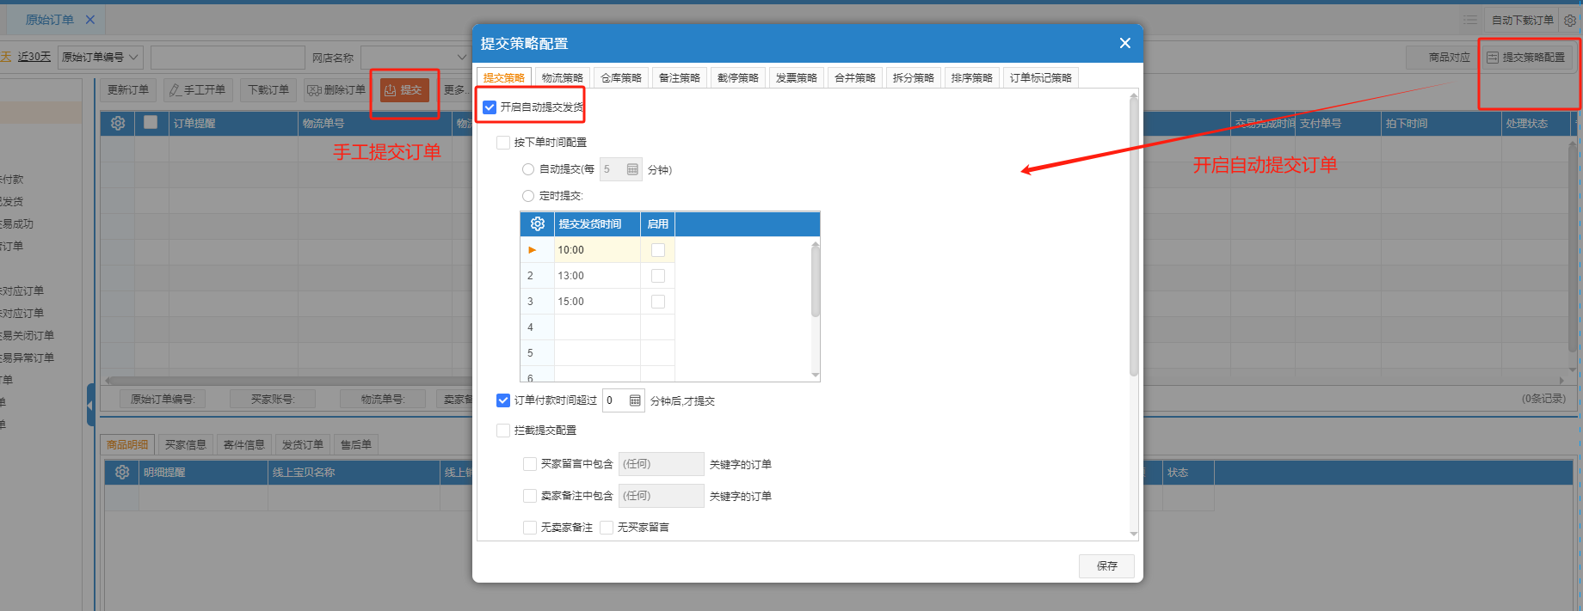Click the seller remark keyword input
The height and width of the screenshot is (611, 1583).
pyautogui.click(x=661, y=496)
